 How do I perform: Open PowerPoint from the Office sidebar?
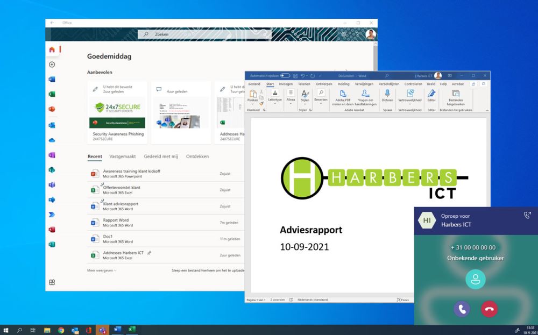[52, 109]
